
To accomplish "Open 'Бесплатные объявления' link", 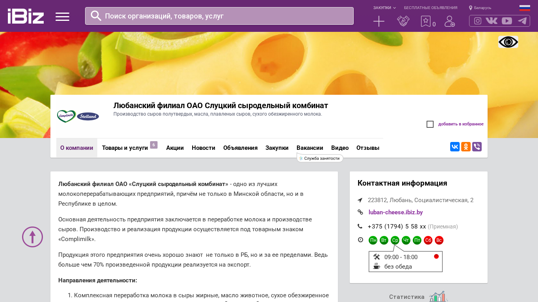I will click(430, 8).
